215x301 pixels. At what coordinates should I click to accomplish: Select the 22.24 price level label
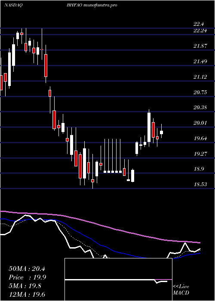pyautogui.click(x=200, y=31)
